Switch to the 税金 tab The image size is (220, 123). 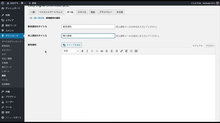pos(93,12)
